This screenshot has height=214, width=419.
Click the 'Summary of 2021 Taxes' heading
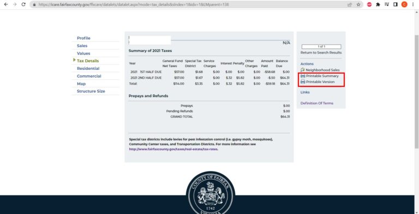(150, 51)
